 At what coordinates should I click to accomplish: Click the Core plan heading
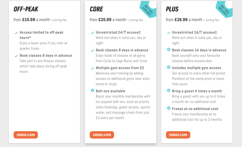[x=96, y=9]
